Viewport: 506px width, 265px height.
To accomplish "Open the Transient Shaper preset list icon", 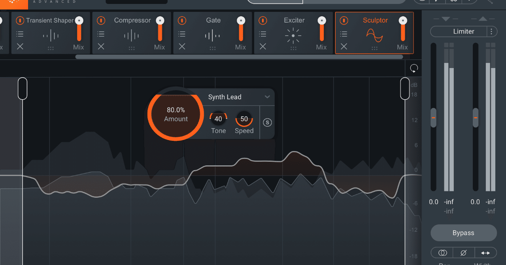I will click(20, 34).
